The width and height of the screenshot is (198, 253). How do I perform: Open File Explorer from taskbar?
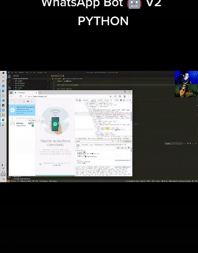click(x=3, y=96)
